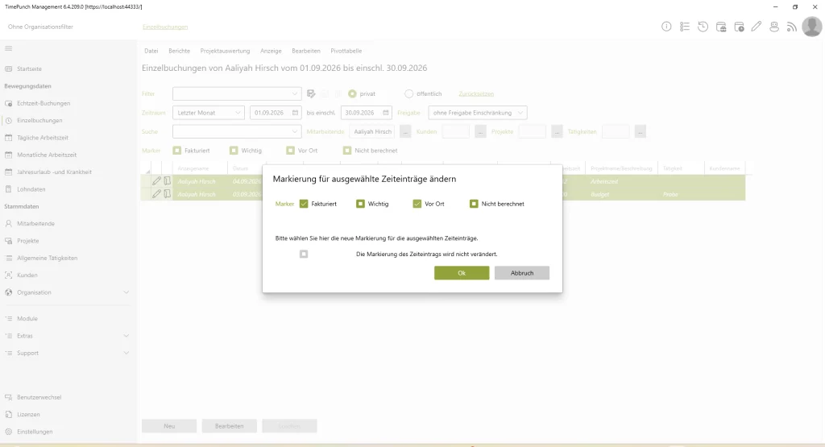This screenshot has height=447, width=825.
Task: Open the Datei menu
Action: coord(151,51)
